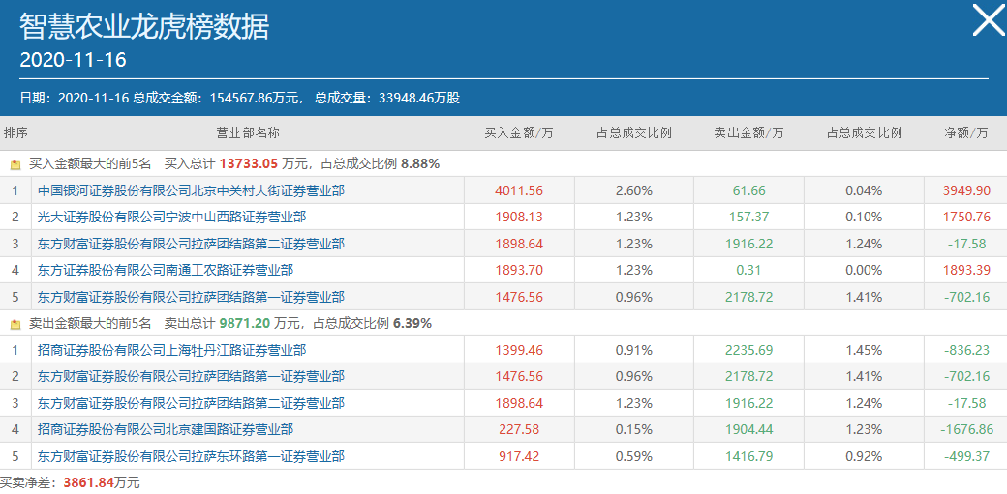Open 东方证券南通工农路证券营业部 link
The width and height of the screenshot is (1007, 494).
(165, 270)
